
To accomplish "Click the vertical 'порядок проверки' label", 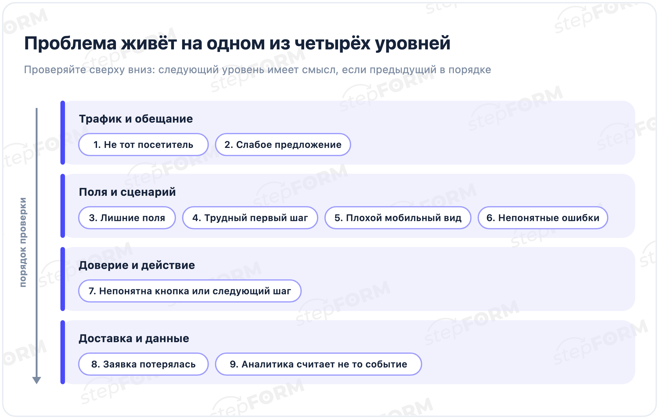I will [23, 242].
